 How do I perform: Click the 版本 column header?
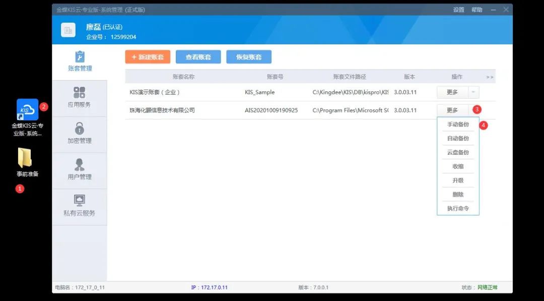(x=410, y=77)
